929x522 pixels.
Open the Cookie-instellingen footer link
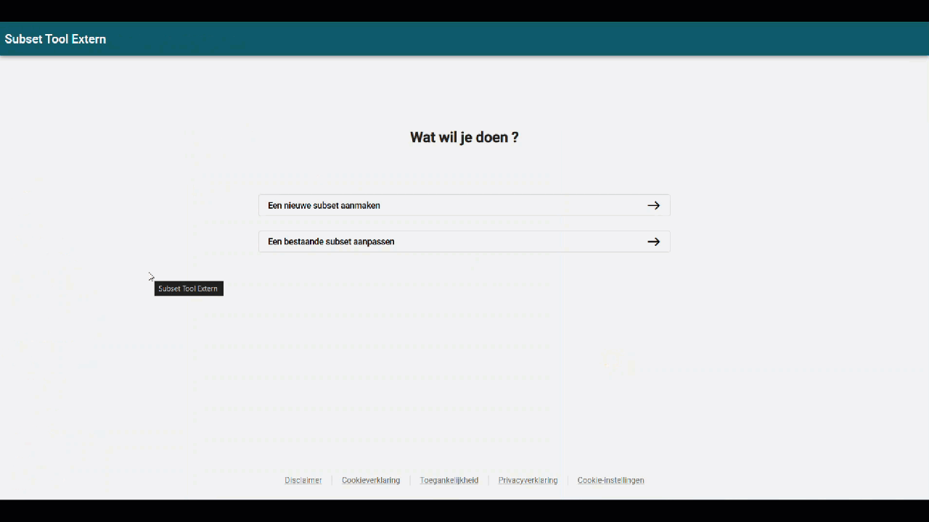click(x=610, y=480)
